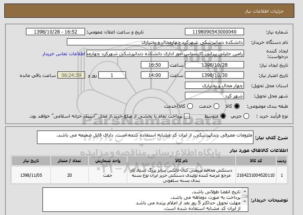
Task: Click the request creator name field
Action: point(165,54)
